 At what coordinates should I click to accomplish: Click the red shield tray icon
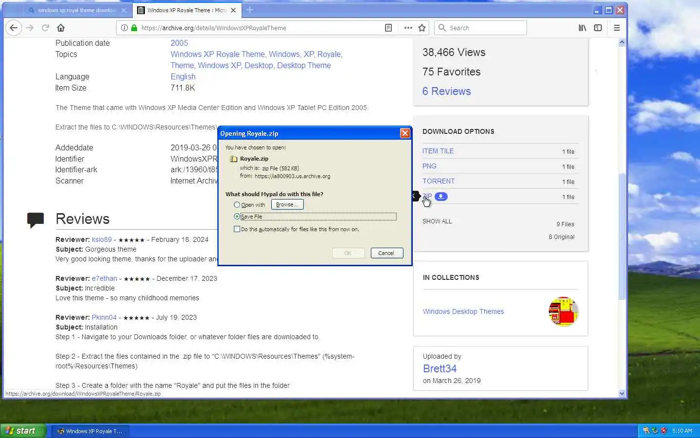664,431
